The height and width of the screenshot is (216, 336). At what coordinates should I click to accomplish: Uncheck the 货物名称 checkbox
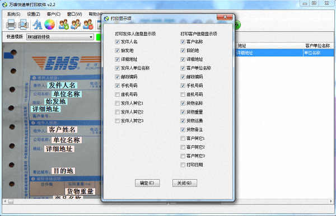pos(183,104)
